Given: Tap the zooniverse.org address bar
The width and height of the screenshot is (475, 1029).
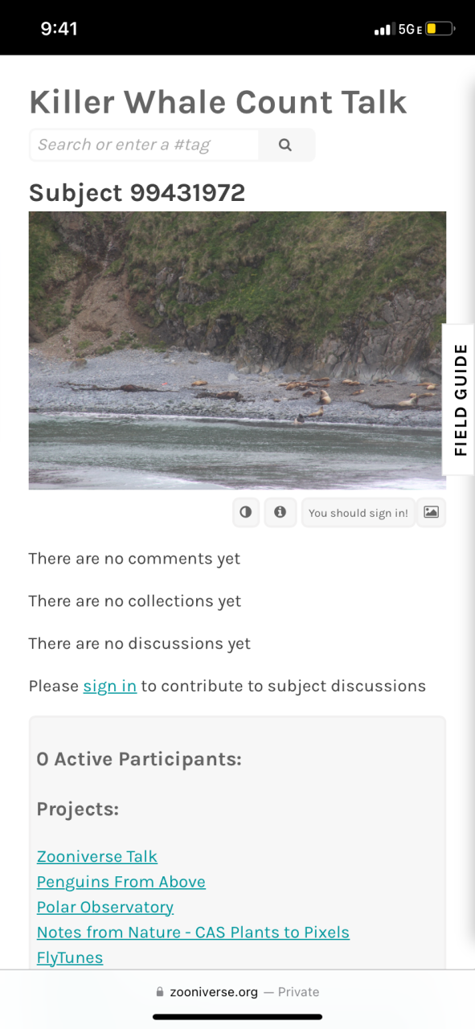Looking at the screenshot, I should click(x=237, y=992).
